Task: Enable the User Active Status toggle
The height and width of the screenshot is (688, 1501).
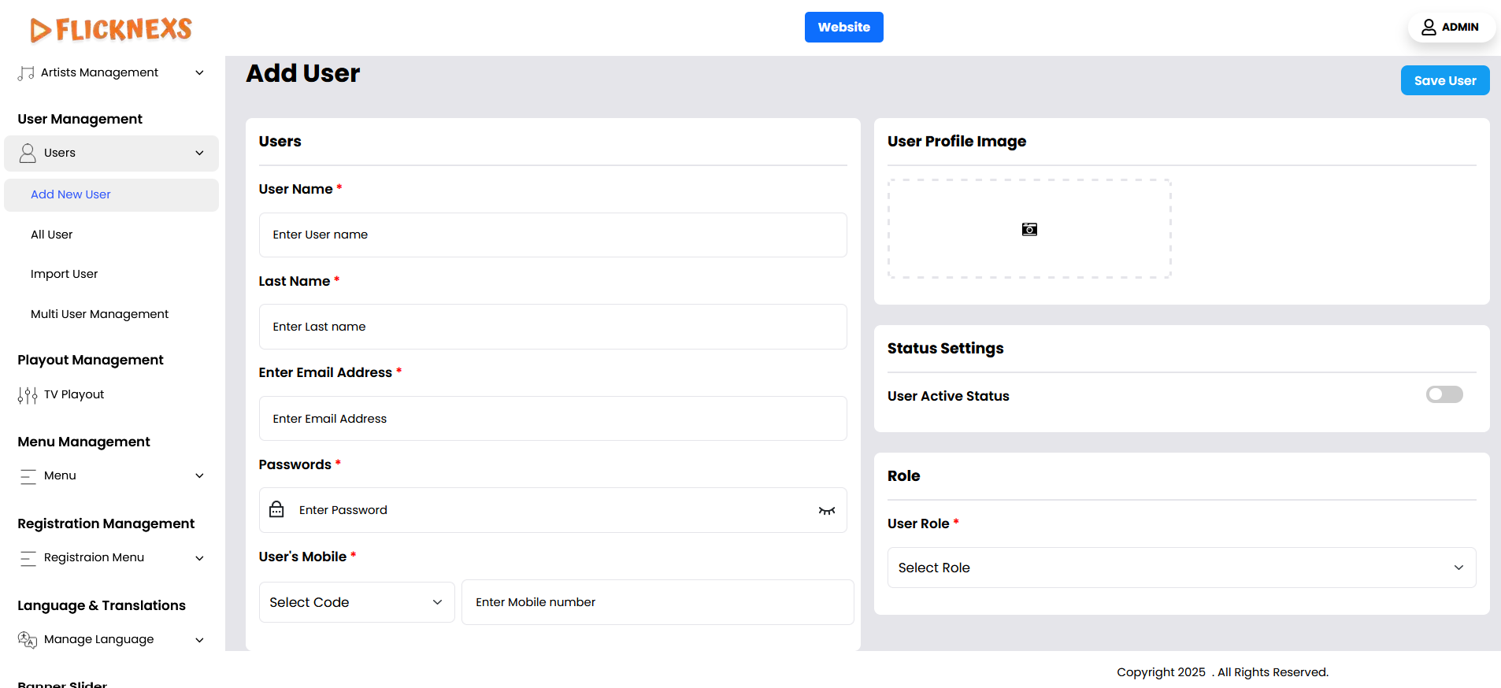Action: point(1444,394)
